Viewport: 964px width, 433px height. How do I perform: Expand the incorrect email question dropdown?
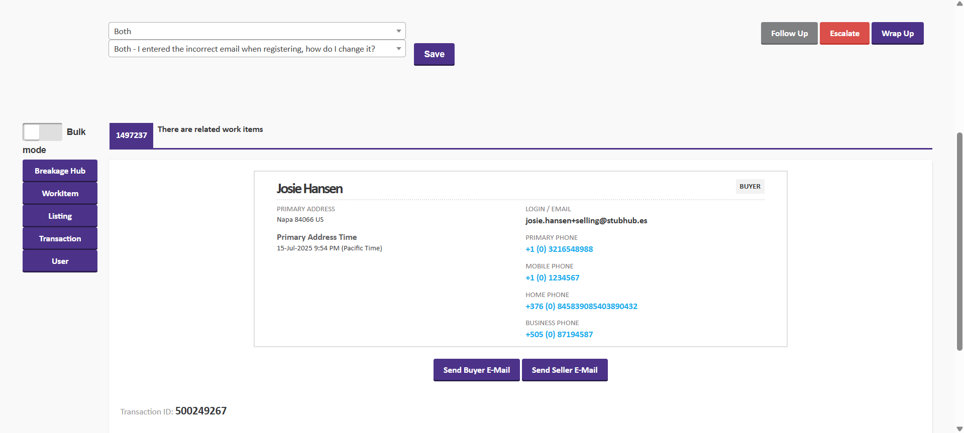click(x=257, y=49)
